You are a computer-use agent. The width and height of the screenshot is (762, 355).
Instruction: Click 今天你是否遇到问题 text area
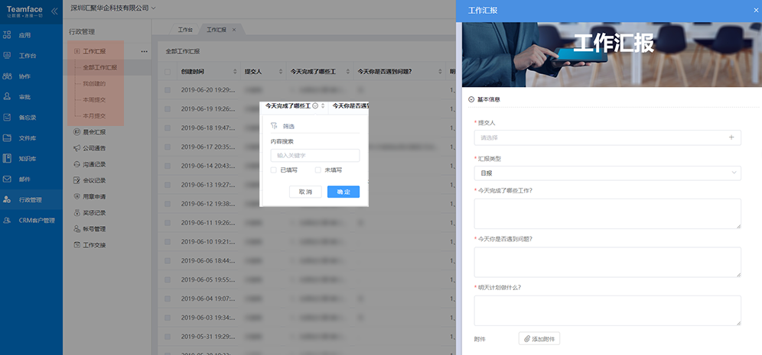click(607, 263)
